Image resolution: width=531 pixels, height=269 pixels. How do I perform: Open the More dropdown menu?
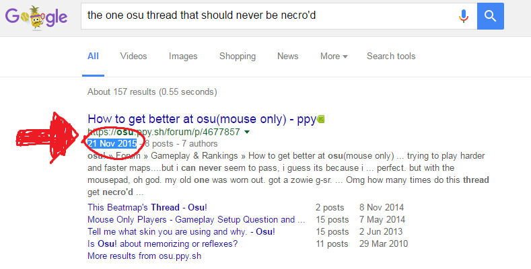pos(334,56)
